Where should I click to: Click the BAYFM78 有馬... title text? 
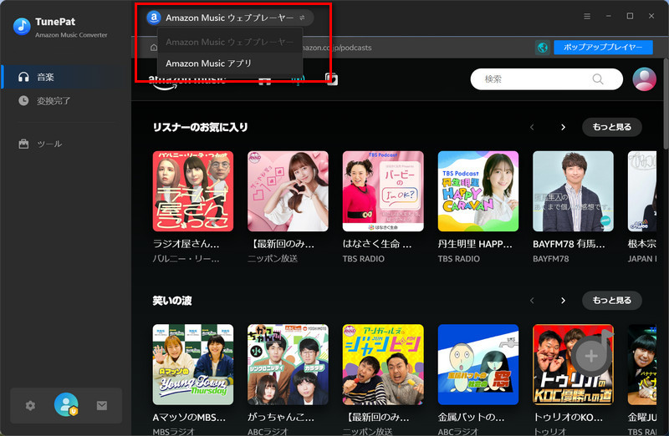point(569,244)
